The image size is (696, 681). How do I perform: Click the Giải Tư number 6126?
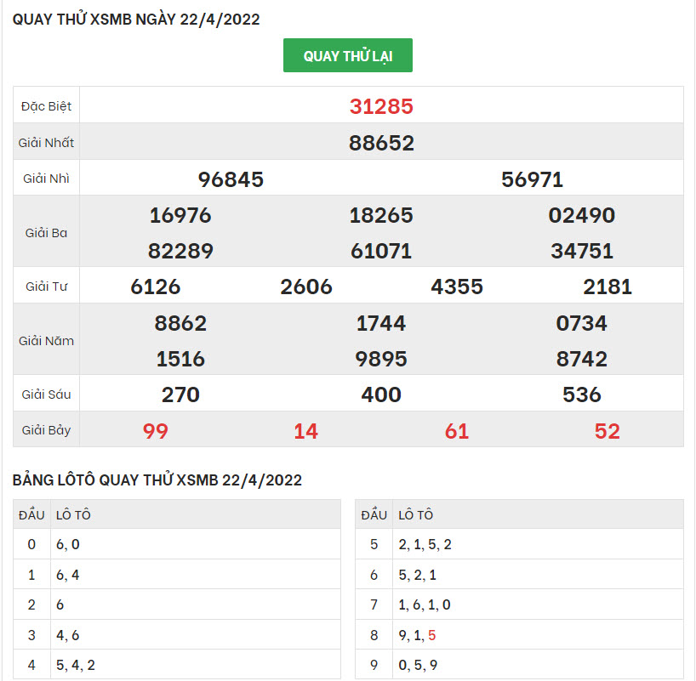pyautogui.click(x=156, y=287)
